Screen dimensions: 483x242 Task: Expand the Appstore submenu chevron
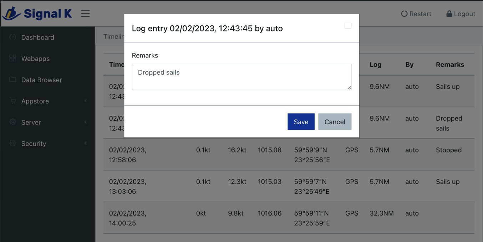[x=86, y=101]
